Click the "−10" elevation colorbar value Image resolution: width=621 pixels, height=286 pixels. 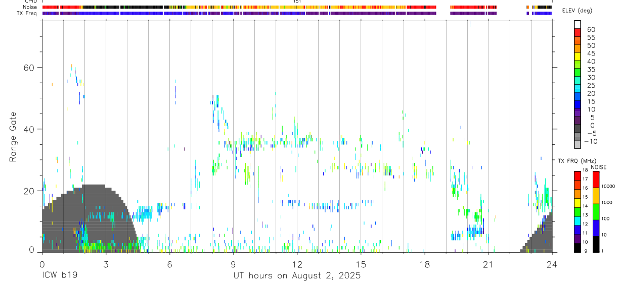591,142
